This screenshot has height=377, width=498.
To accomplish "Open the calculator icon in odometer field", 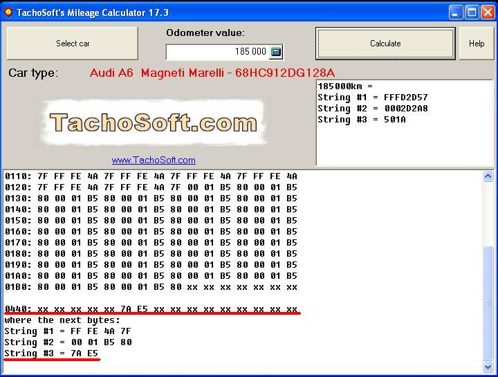I will (x=275, y=51).
